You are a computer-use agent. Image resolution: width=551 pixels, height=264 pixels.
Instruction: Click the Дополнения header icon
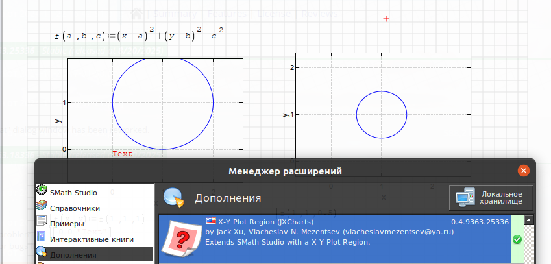tap(174, 197)
